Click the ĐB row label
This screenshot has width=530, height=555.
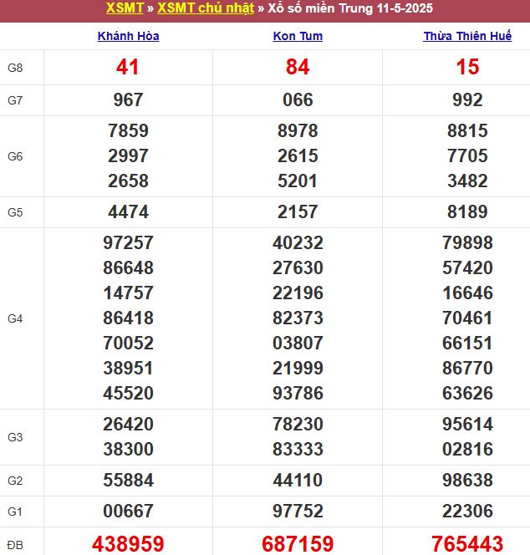pos(15,545)
